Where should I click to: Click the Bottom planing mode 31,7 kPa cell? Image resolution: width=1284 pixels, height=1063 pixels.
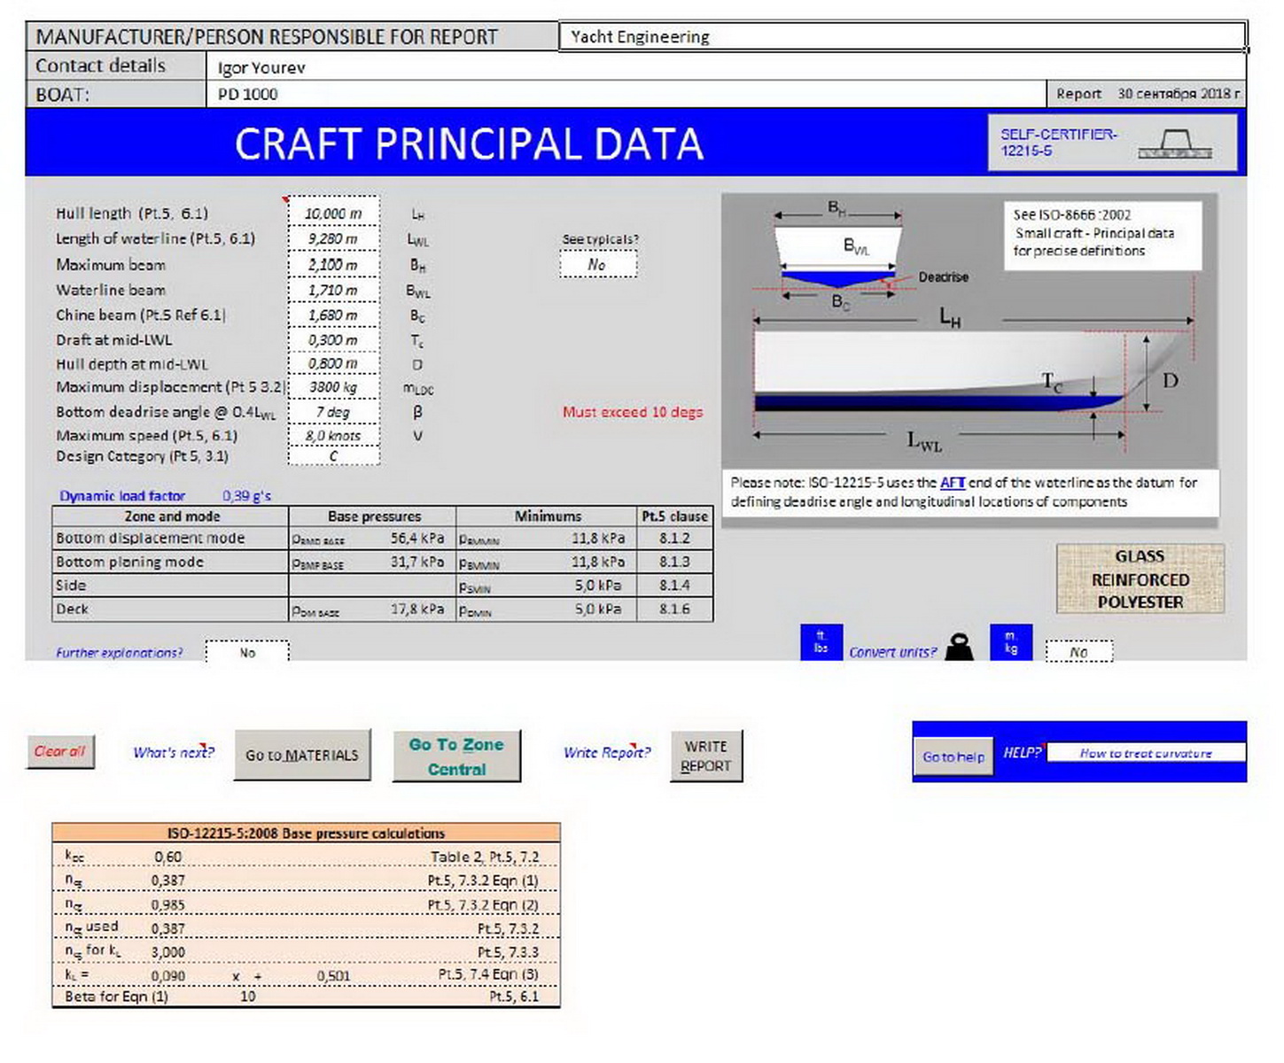[372, 562]
